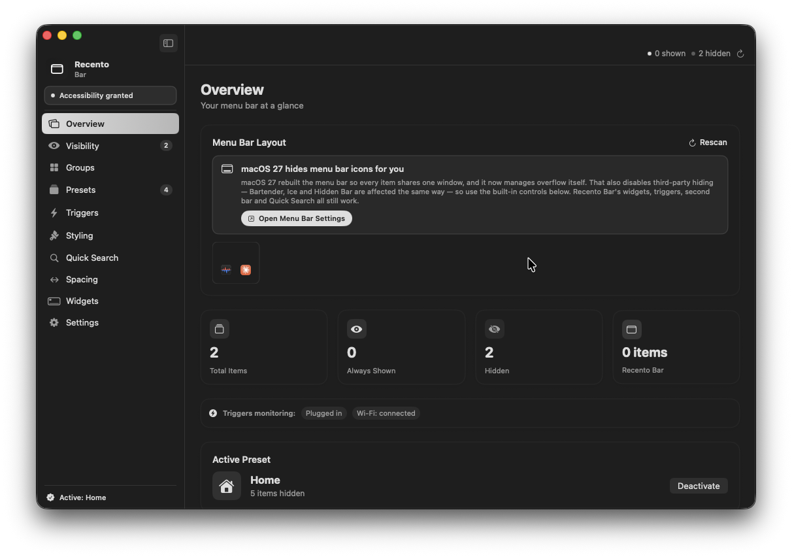Open the Styling section
792x557 pixels.
pos(110,235)
